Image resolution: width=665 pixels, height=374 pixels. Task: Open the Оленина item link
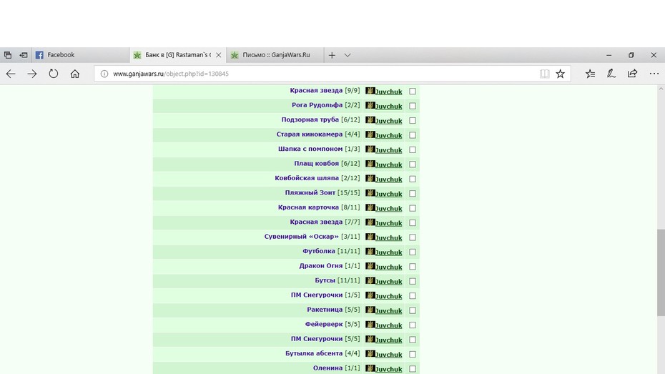click(327, 368)
